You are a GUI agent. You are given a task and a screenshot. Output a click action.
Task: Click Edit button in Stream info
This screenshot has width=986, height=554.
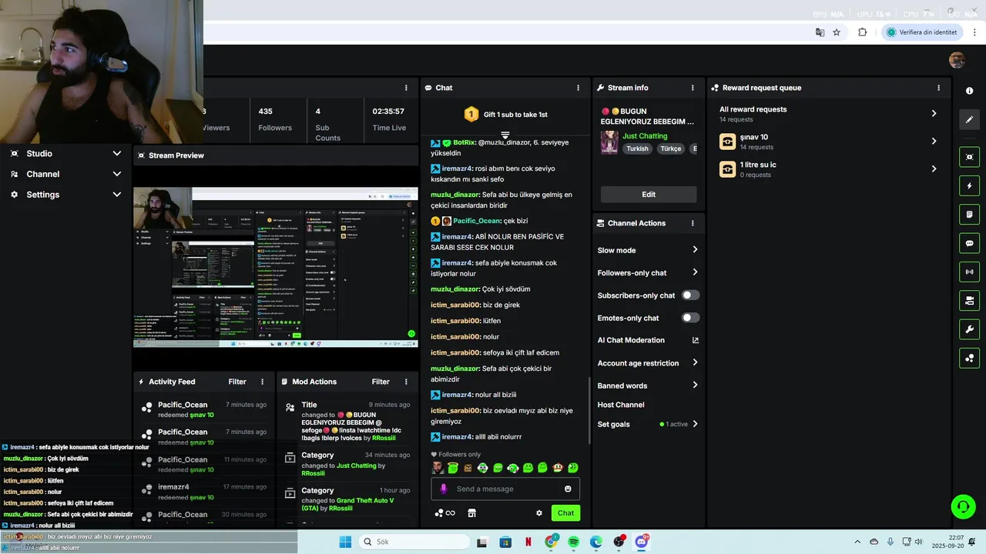click(649, 195)
